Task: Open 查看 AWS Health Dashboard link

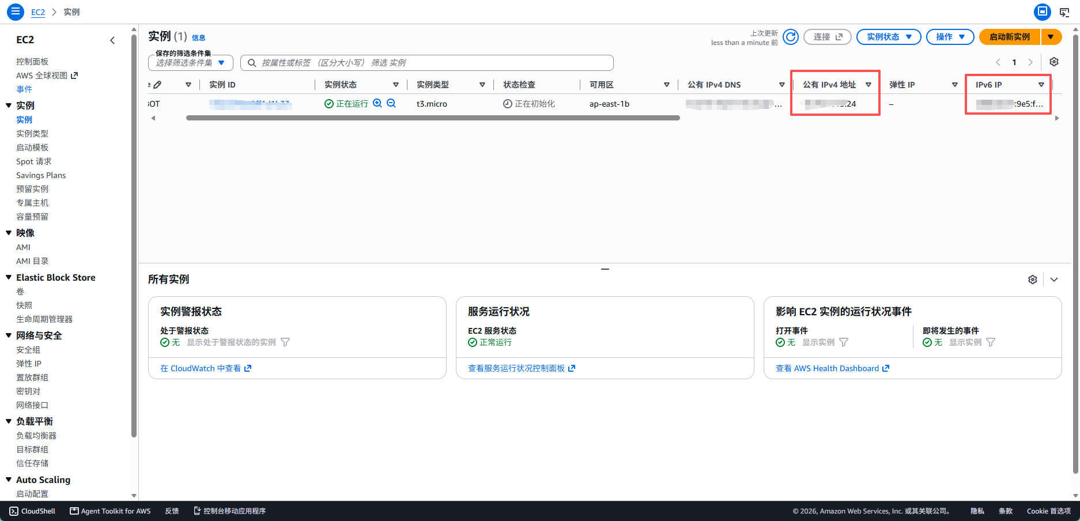Action: tap(833, 368)
